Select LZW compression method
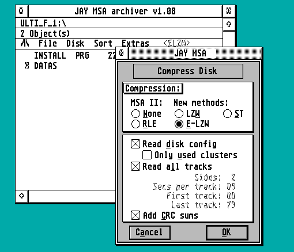This screenshot has width=294, height=252. tap(179, 114)
